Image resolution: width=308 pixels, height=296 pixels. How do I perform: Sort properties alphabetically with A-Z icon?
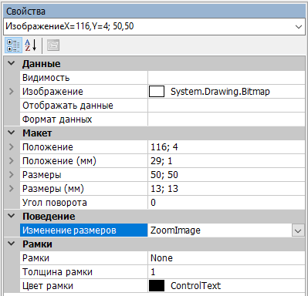point(31,45)
